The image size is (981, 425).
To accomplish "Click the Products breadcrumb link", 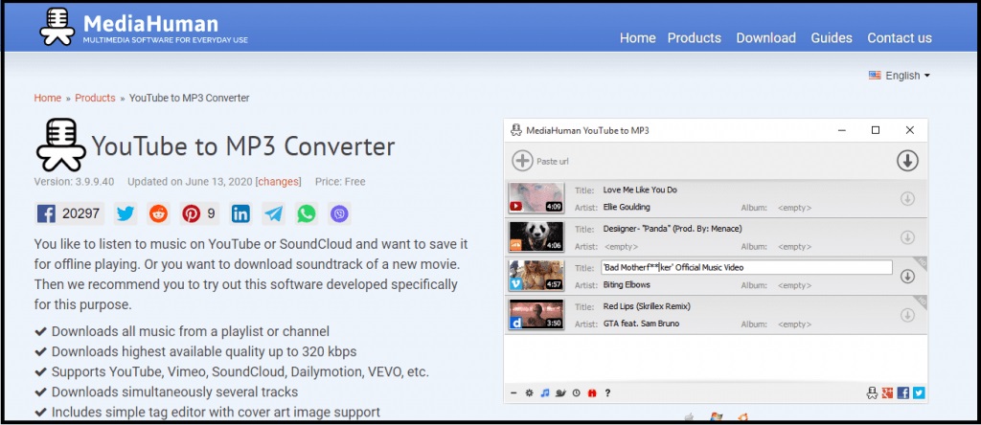I will pos(95,99).
